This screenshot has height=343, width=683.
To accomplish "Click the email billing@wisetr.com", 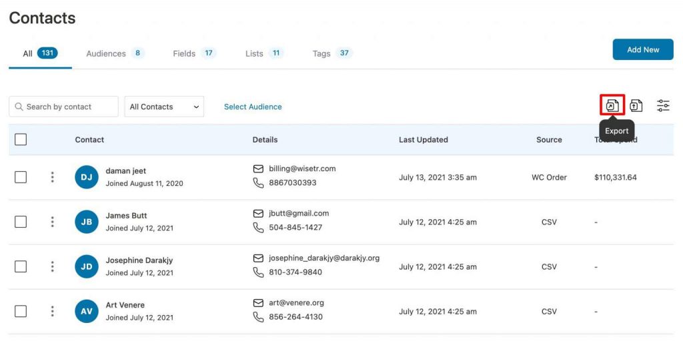I will pyautogui.click(x=302, y=169).
